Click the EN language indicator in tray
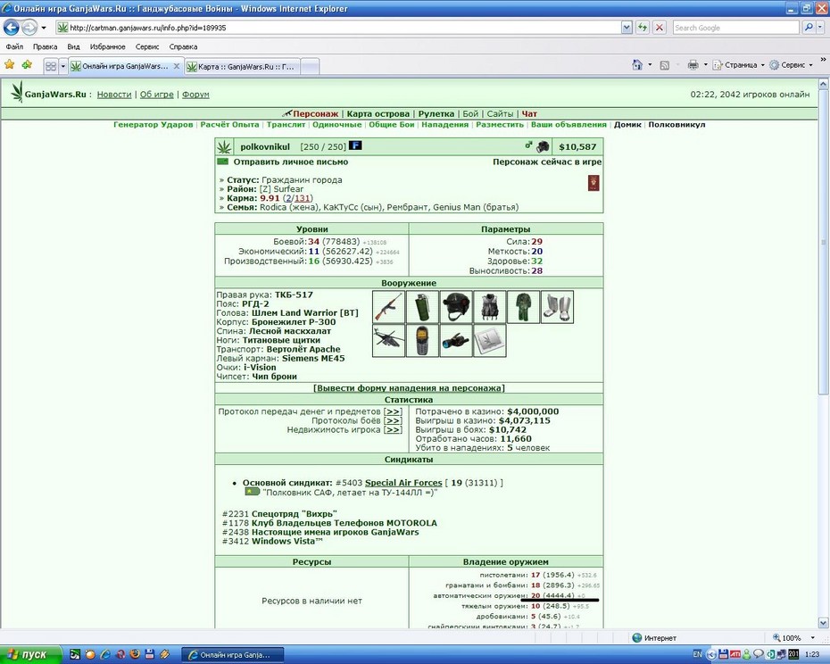The height and width of the screenshot is (664, 830). 697,654
